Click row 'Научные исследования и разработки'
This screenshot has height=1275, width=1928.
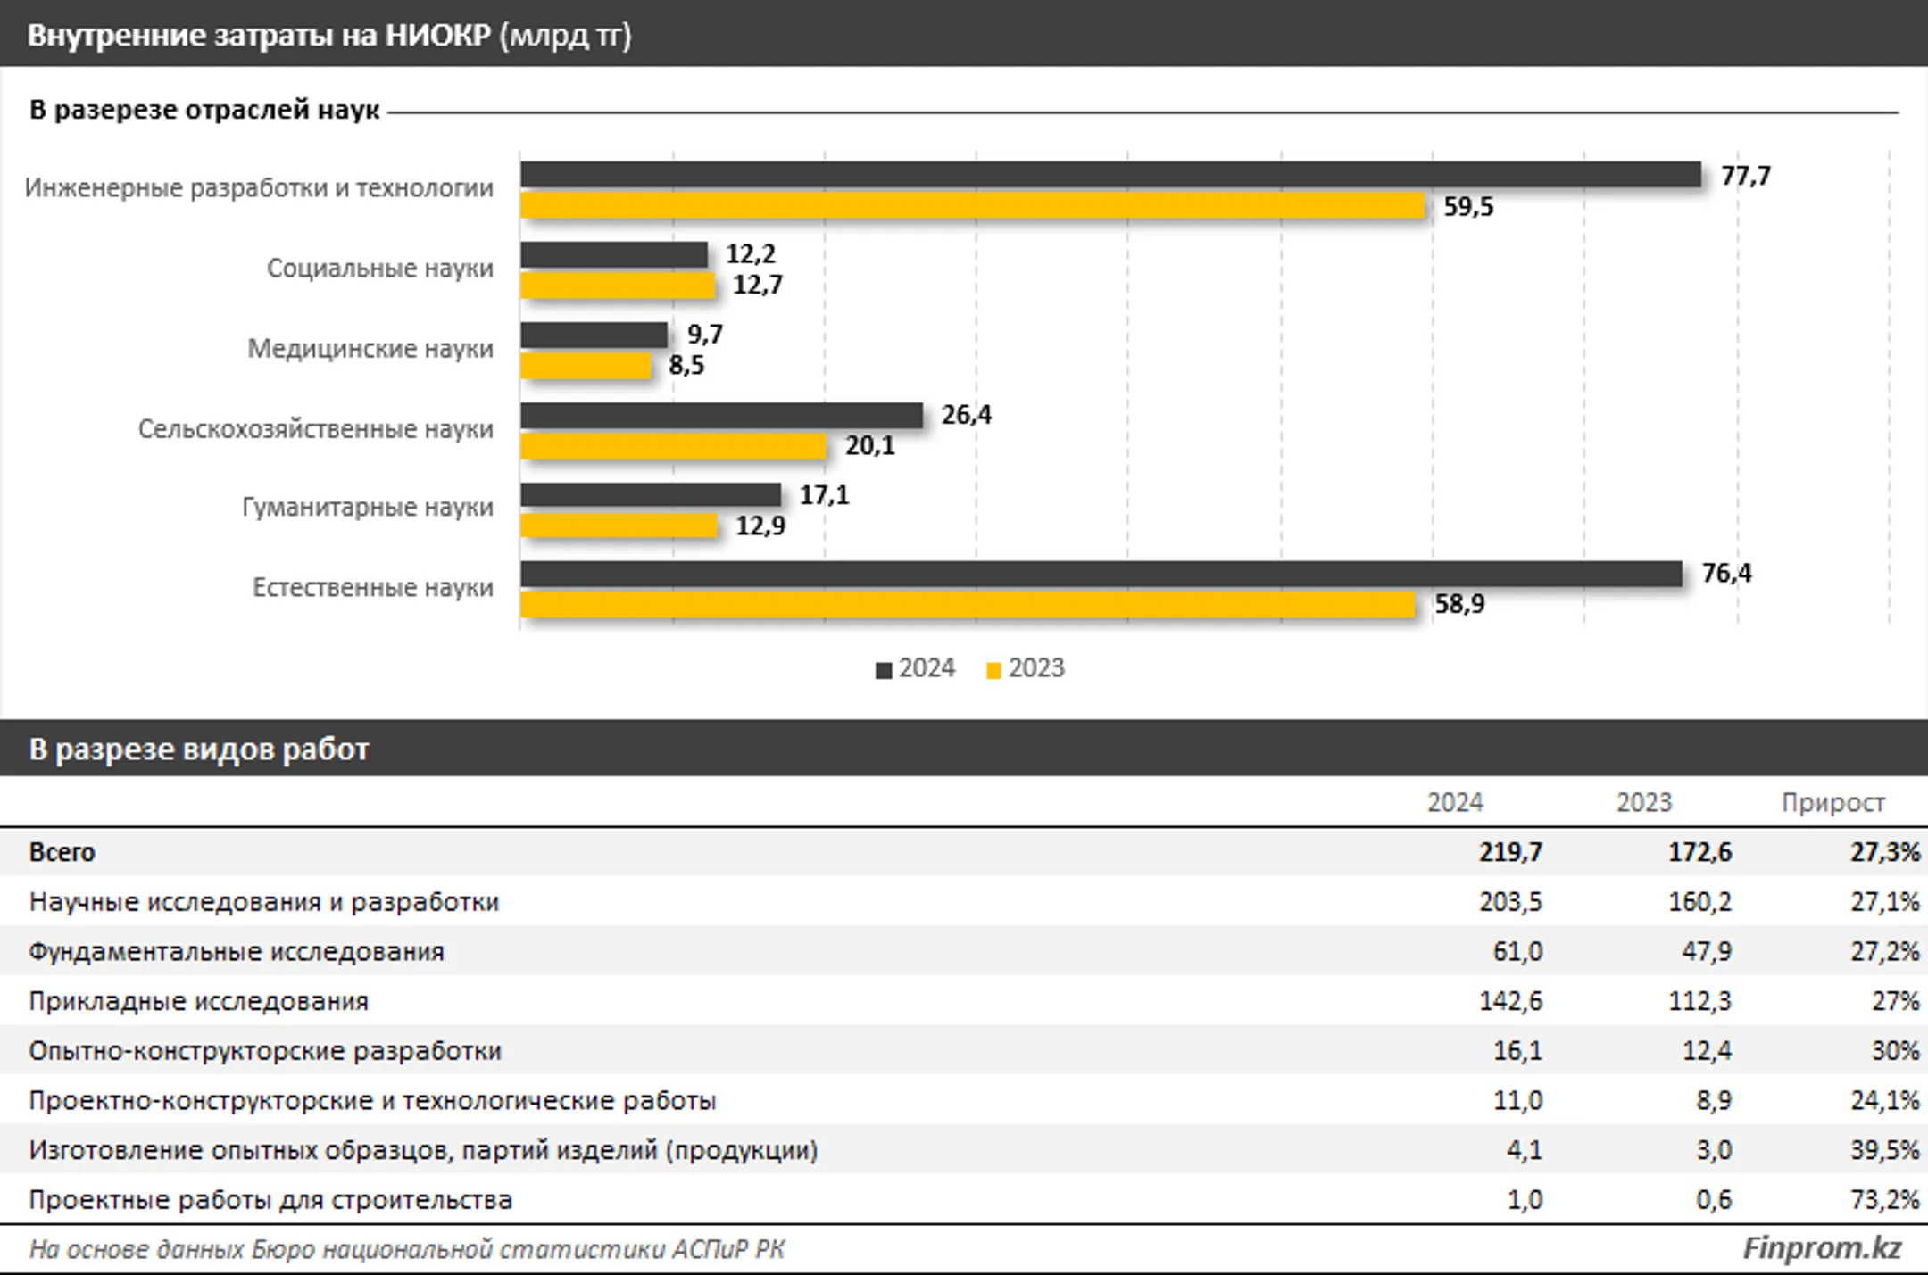(964, 901)
